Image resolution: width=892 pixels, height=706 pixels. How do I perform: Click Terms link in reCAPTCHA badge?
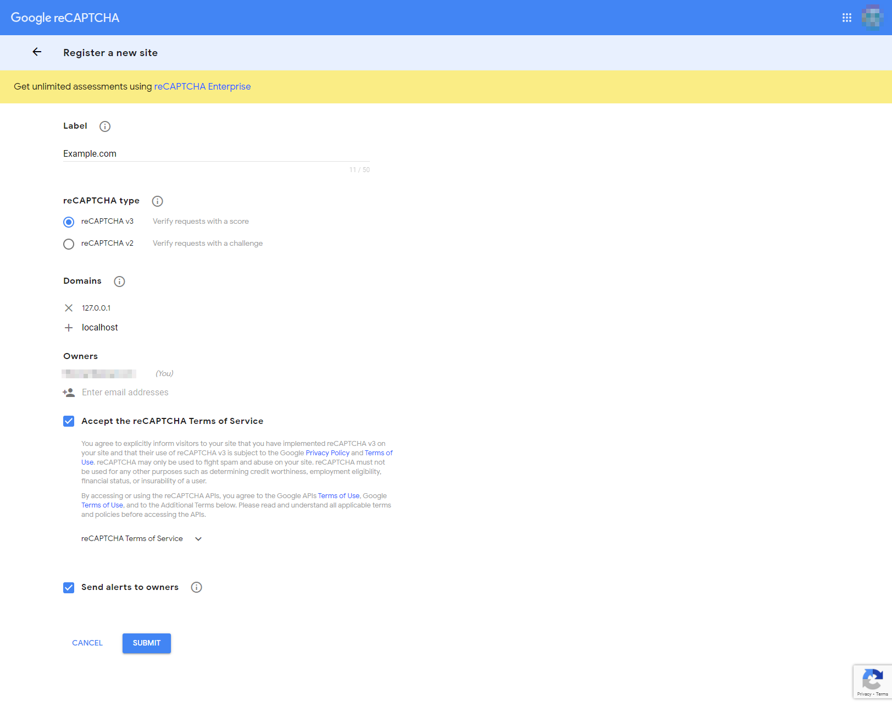click(882, 694)
